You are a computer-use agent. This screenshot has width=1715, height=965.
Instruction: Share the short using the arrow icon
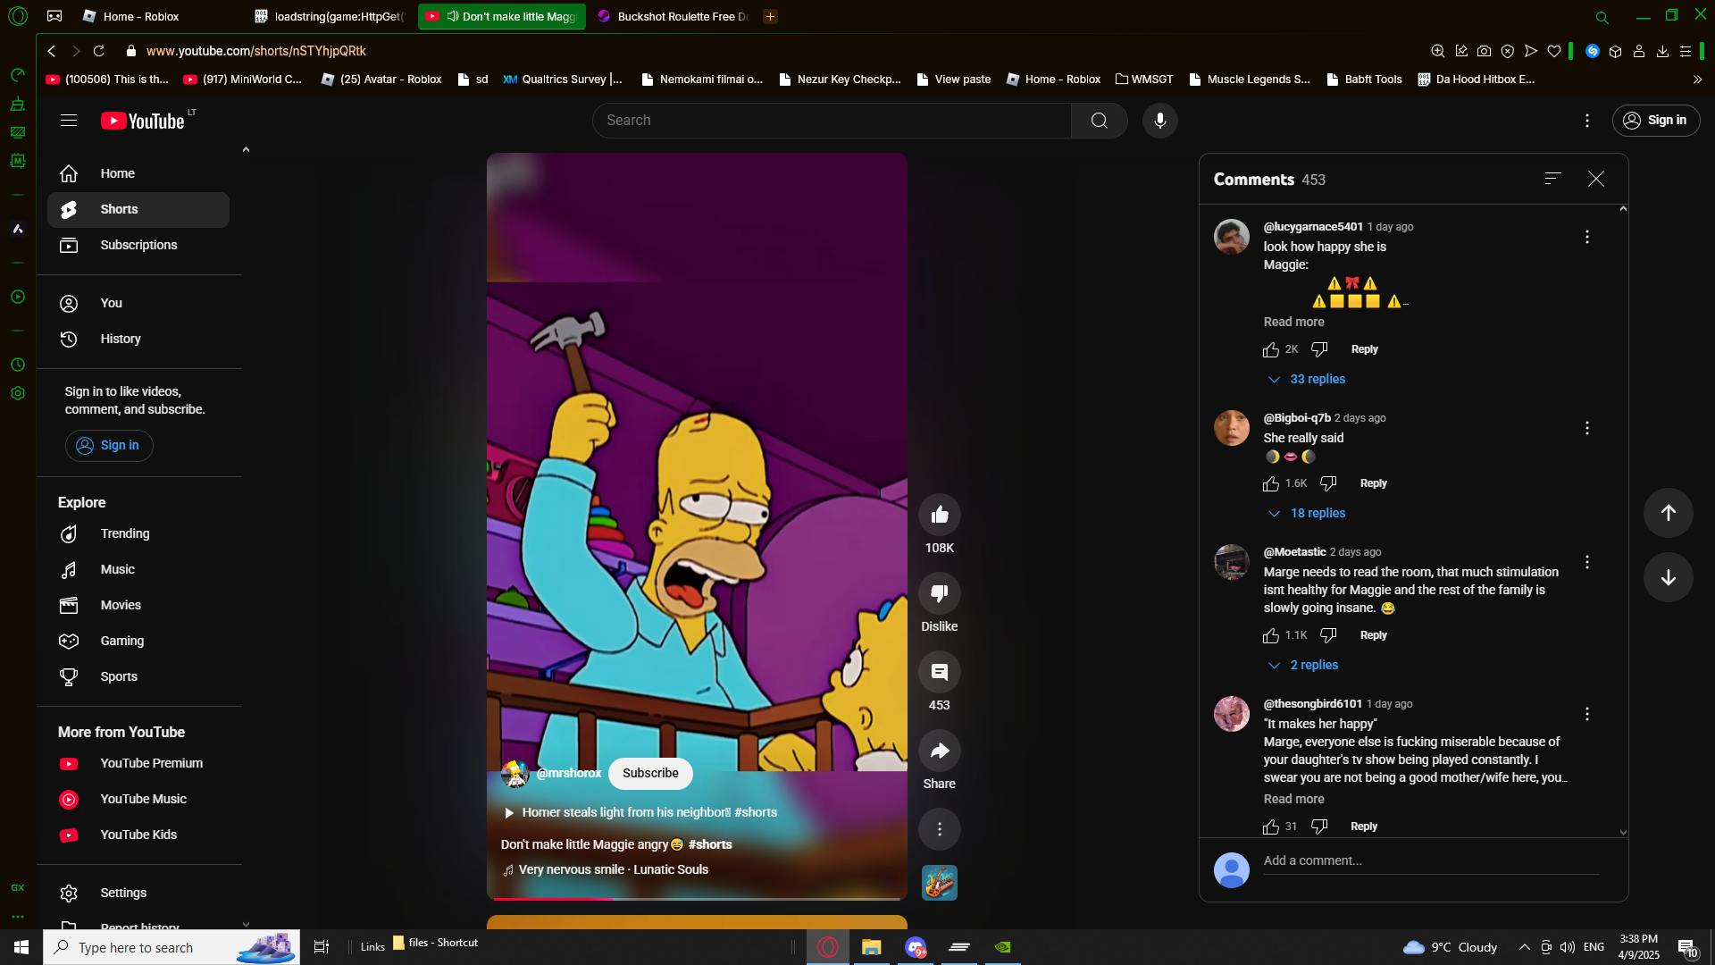point(940,751)
